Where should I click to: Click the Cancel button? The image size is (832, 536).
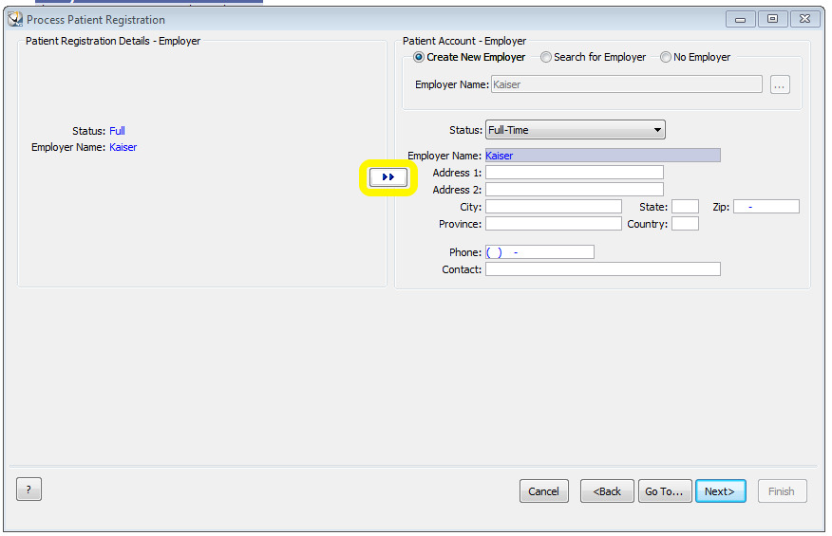[544, 490]
